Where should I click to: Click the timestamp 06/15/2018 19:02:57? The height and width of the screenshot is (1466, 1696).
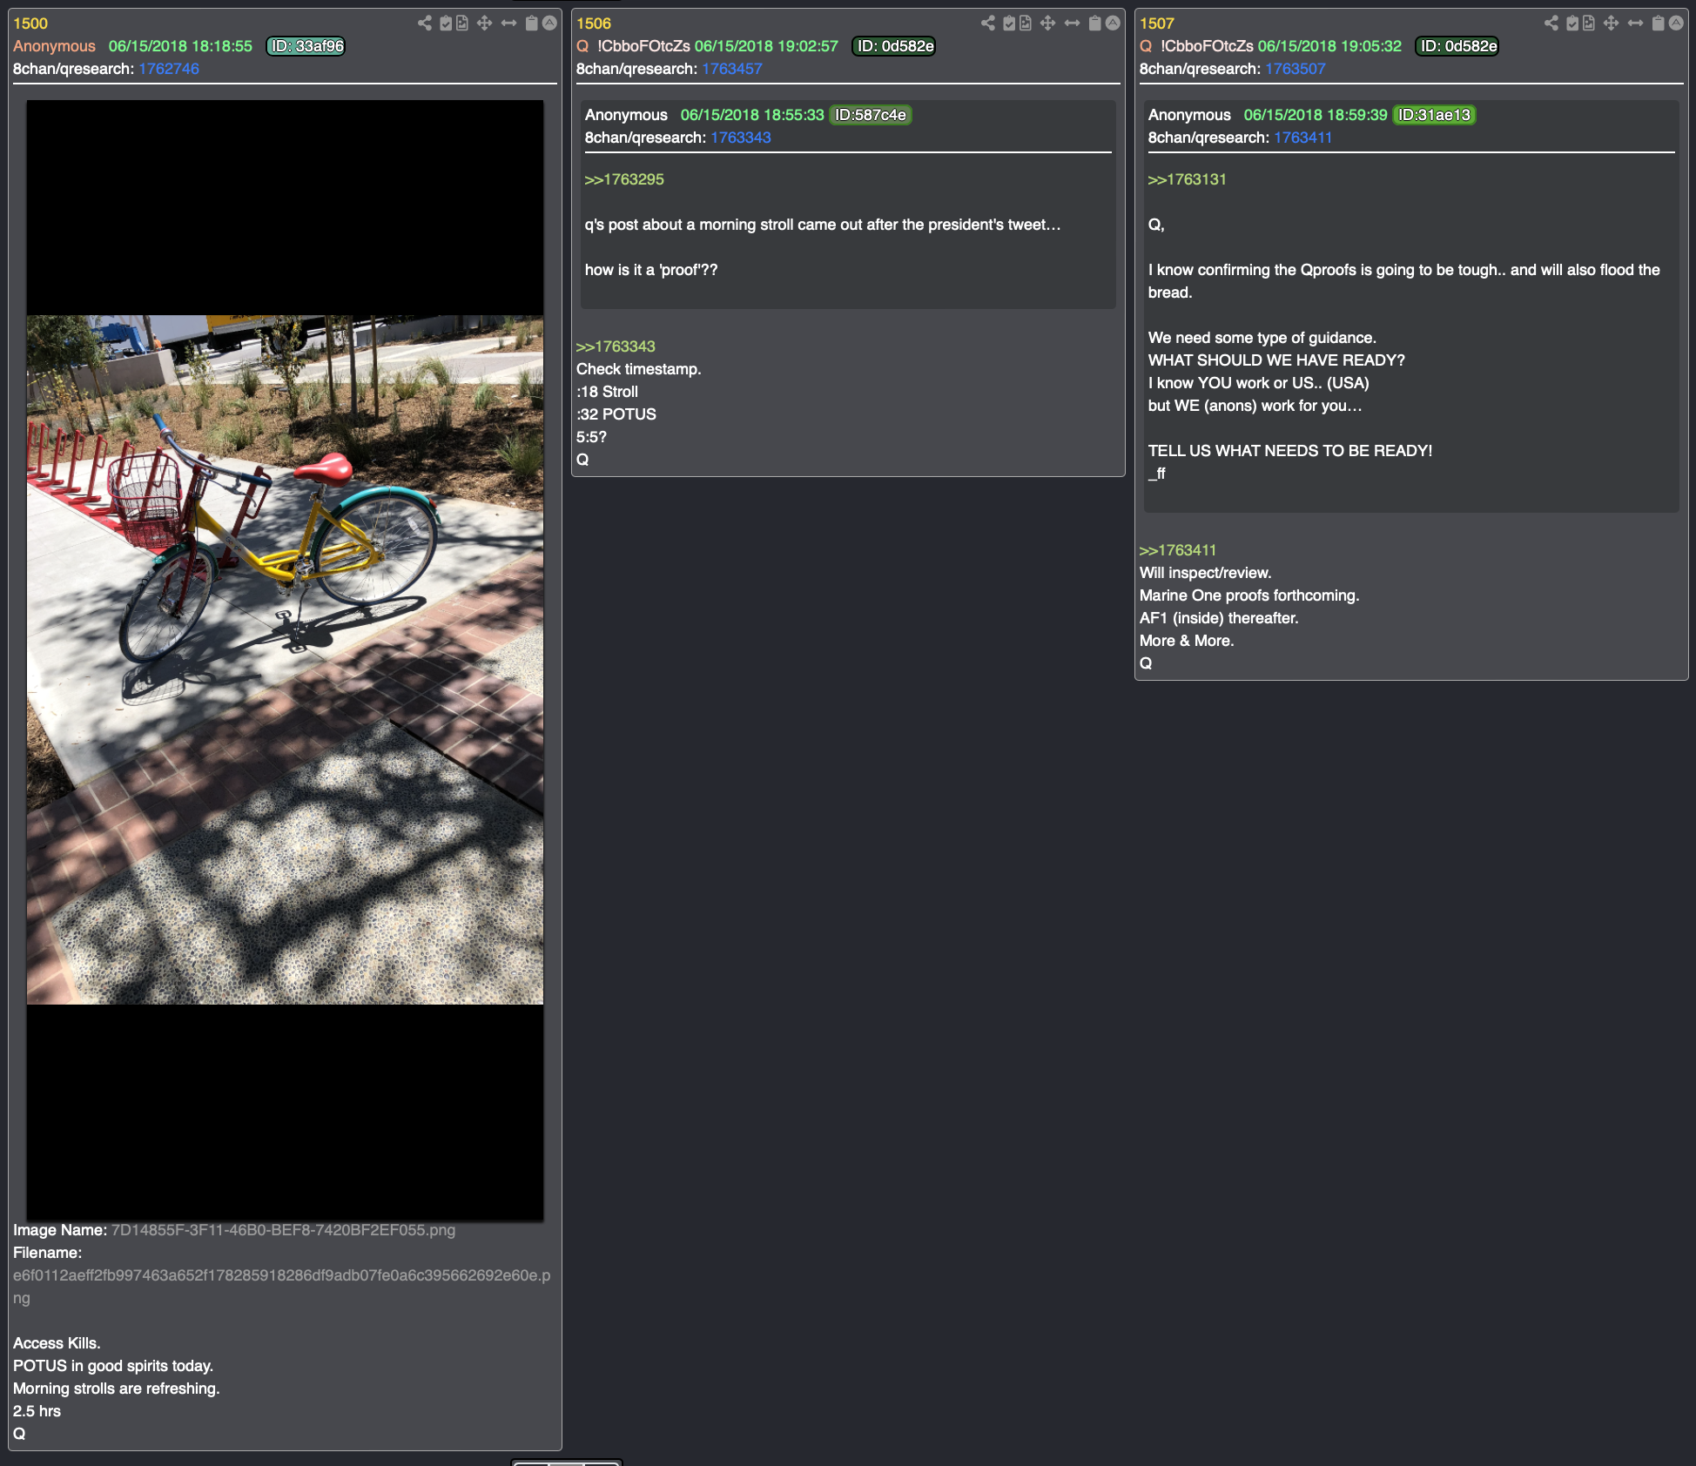766,46
